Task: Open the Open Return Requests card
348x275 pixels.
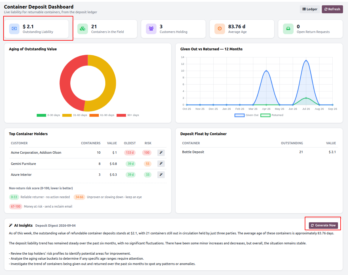Action: coord(310,29)
